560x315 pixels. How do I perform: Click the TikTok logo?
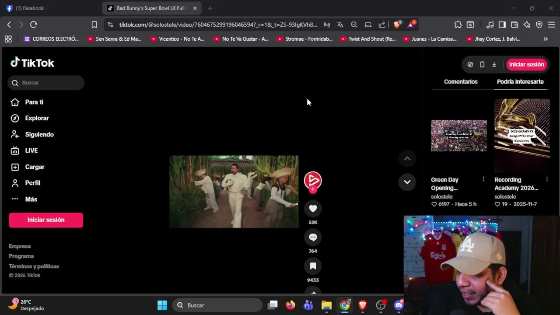32,63
